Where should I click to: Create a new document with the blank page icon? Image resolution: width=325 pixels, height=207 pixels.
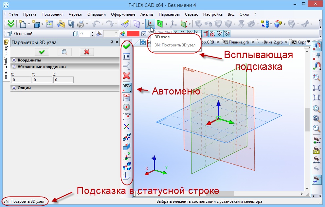tap(22, 24)
